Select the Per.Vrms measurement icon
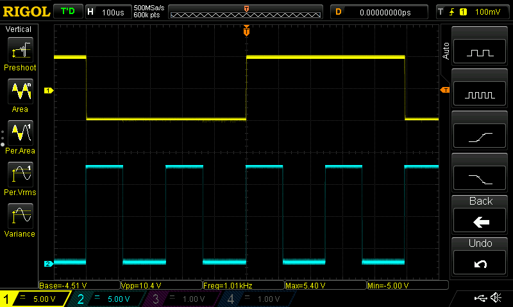Screen dimensions: 513x307 tap(21, 175)
